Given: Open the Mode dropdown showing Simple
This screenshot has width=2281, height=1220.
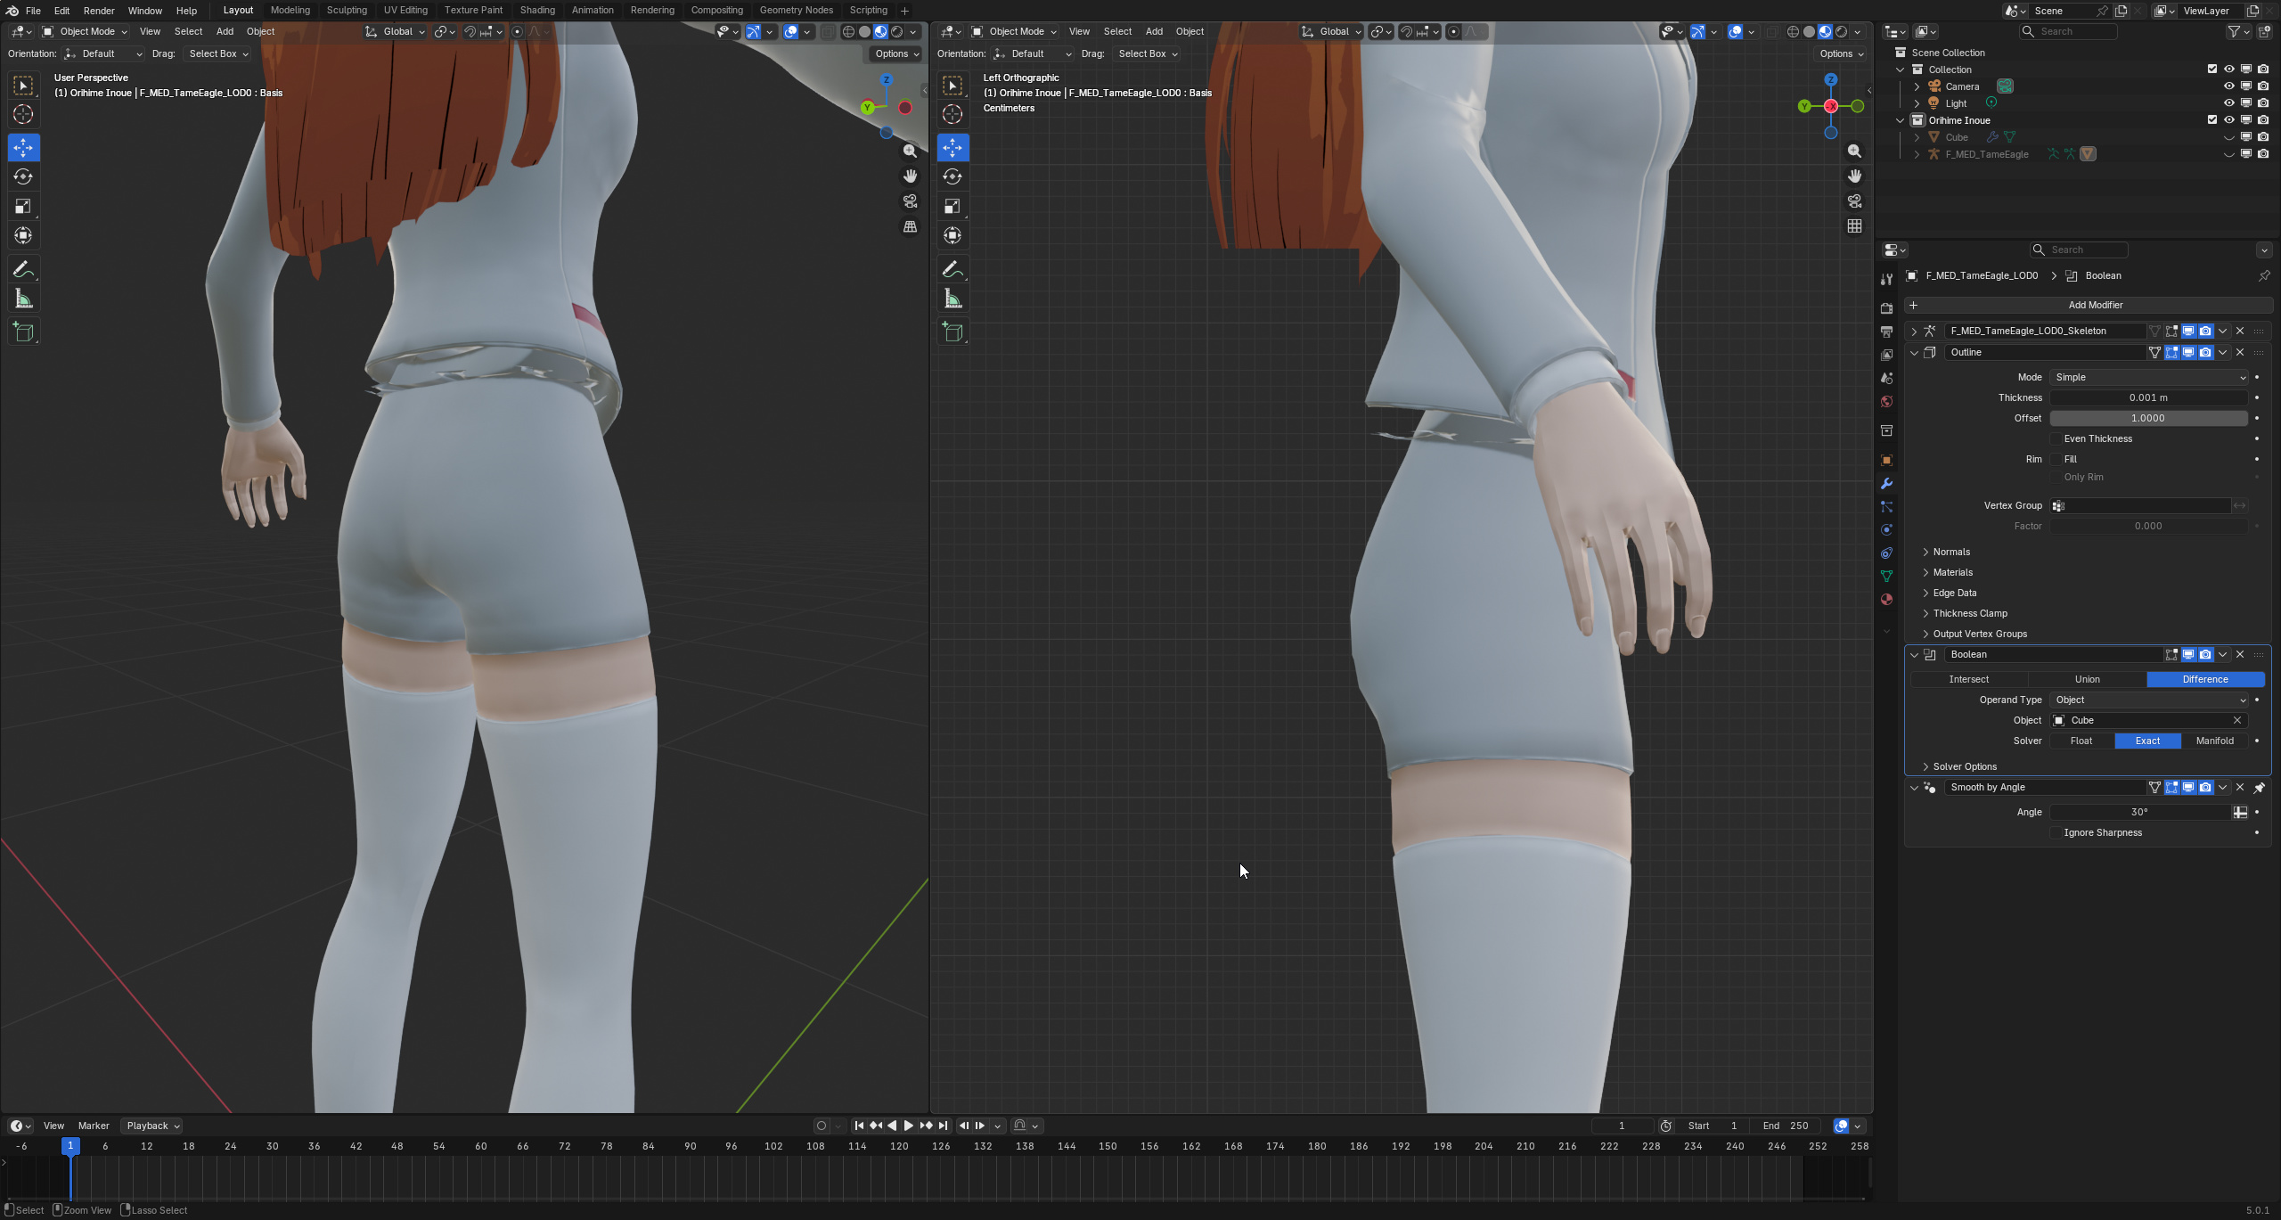Looking at the screenshot, I should [x=2148, y=377].
